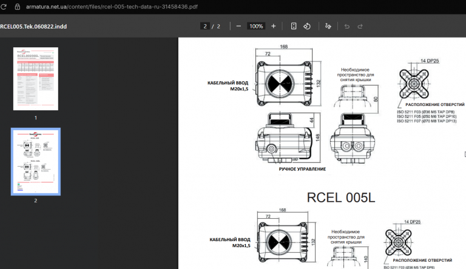Select the page number input field
466x269 pixels.
(204, 26)
